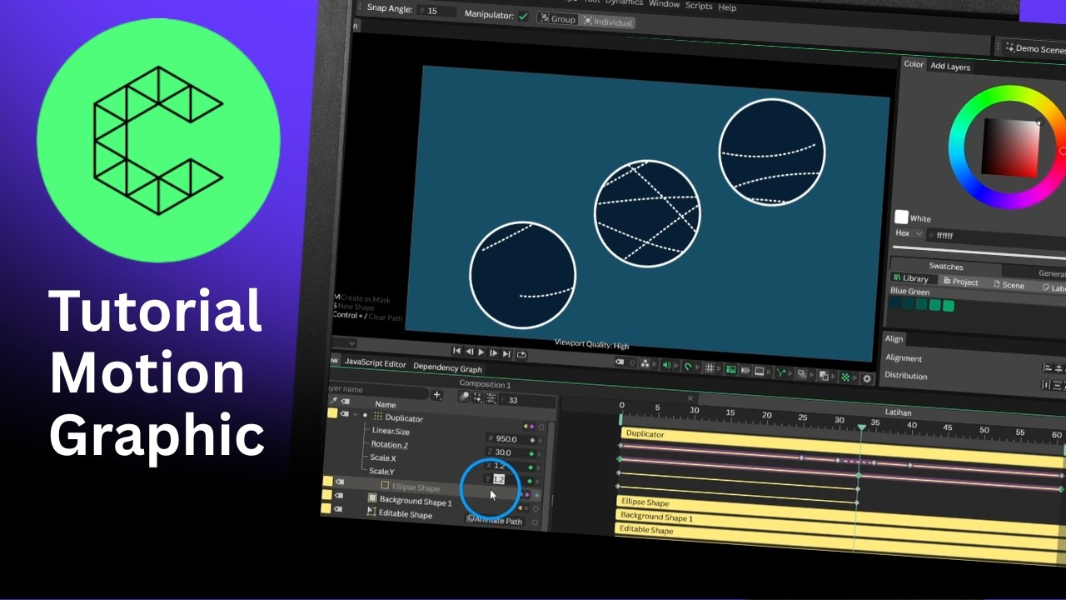Viewport: 1066px width, 600px height.
Task: Click the green speaker audio icon
Action: pos(668,366)
